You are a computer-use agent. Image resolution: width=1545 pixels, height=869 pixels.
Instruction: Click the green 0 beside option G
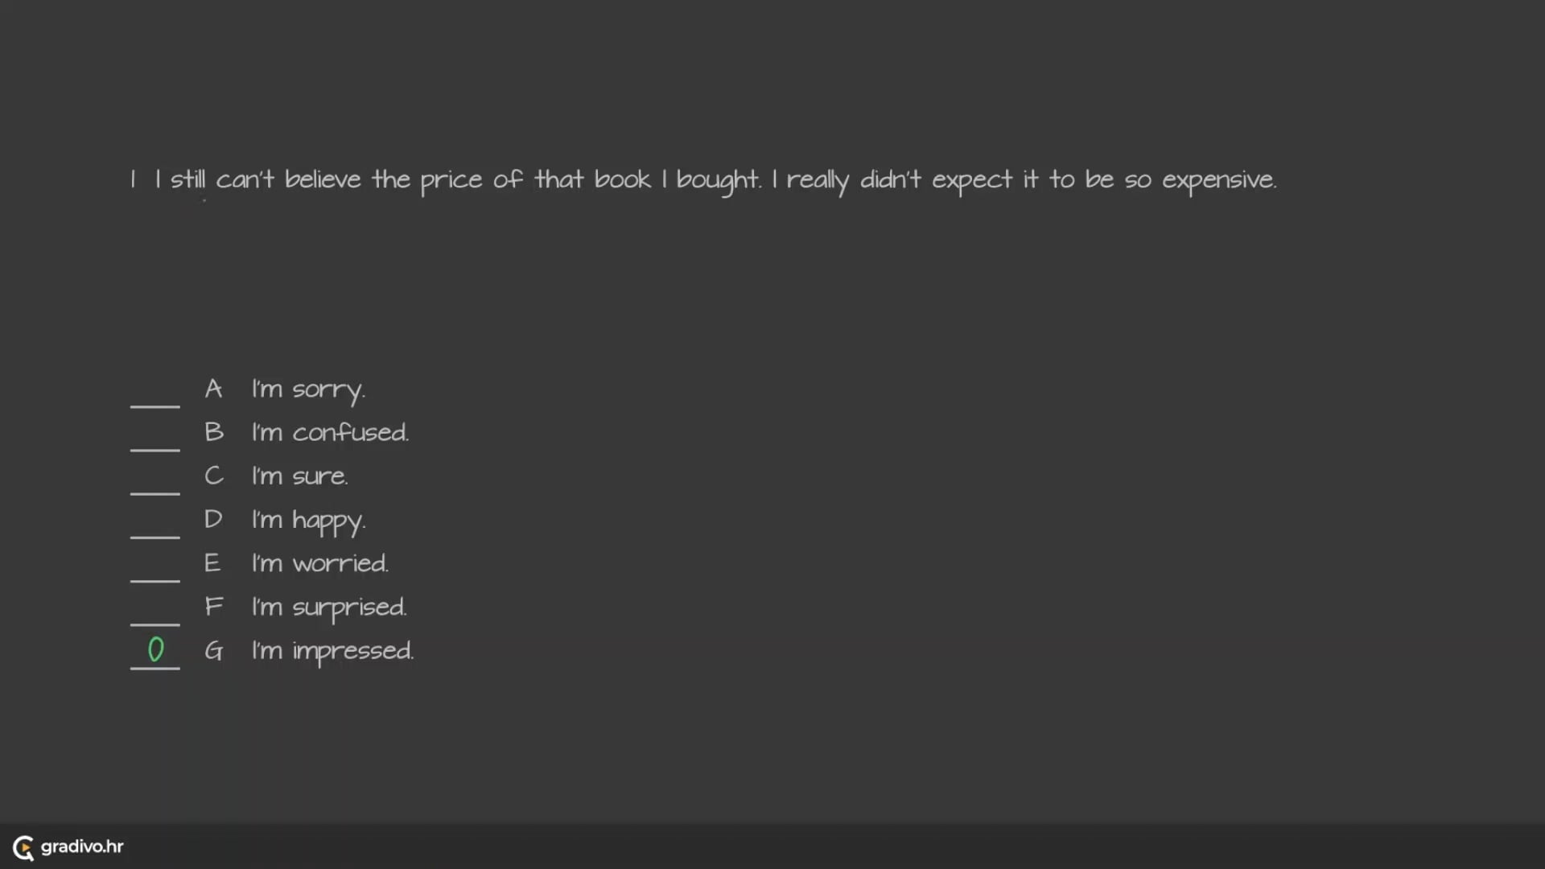point(155,650)
